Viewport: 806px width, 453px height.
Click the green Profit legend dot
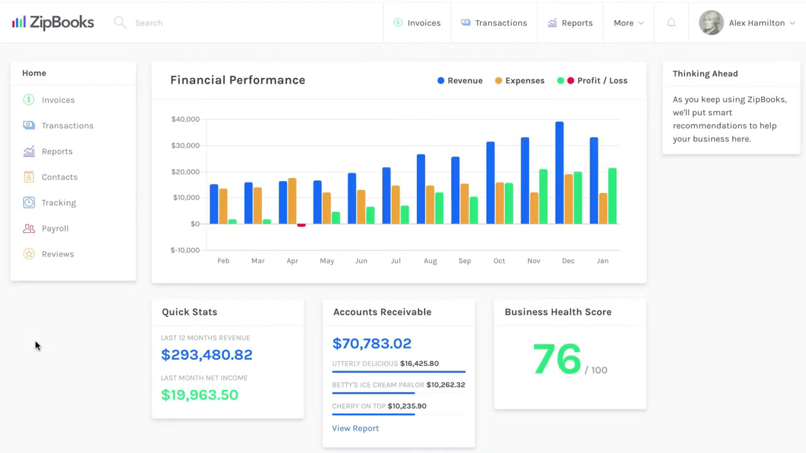(x=560, y=81)
